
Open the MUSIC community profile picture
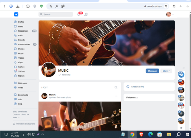point(49,69)
